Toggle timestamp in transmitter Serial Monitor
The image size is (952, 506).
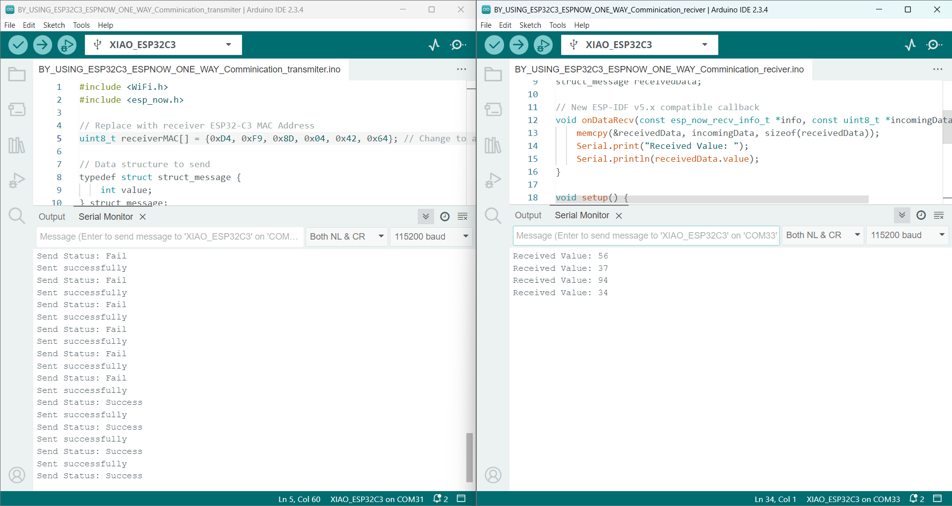pos(445,217)
